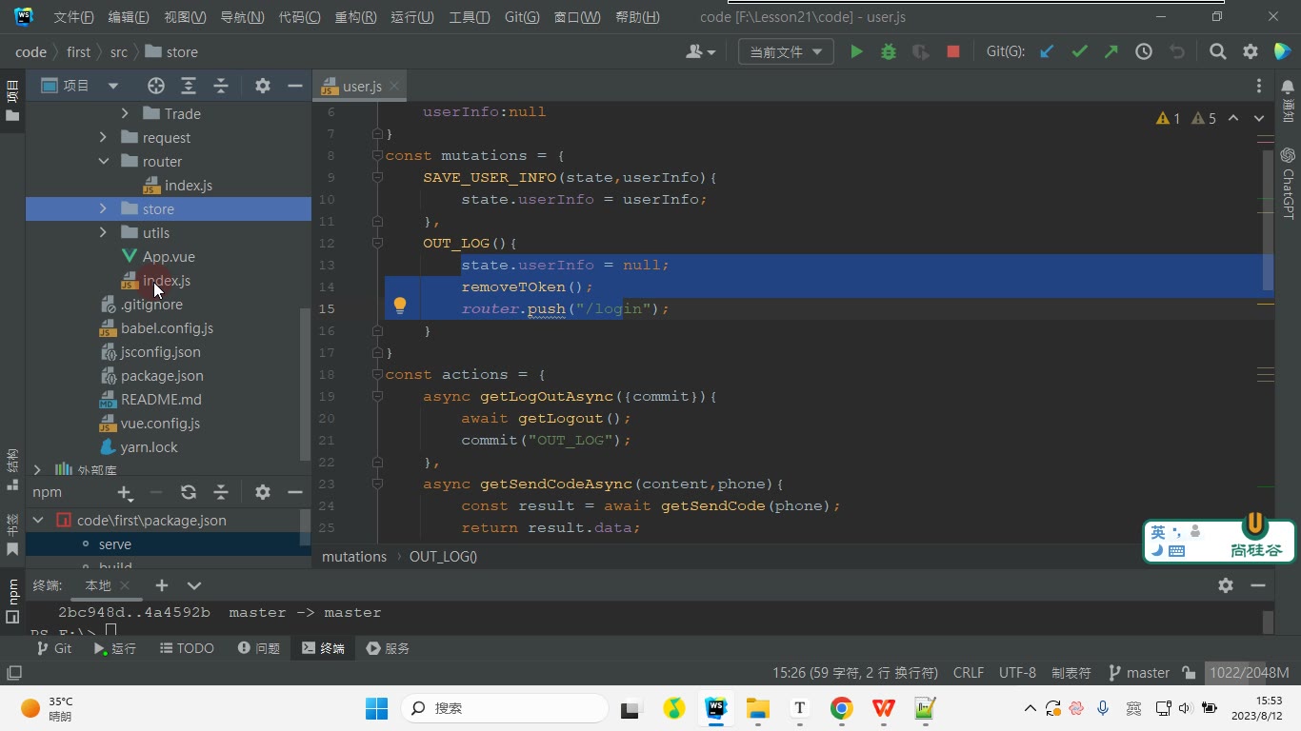Click the master branch widget
The height and width of the screenshot is (731, 1301).
[1139, 673]
